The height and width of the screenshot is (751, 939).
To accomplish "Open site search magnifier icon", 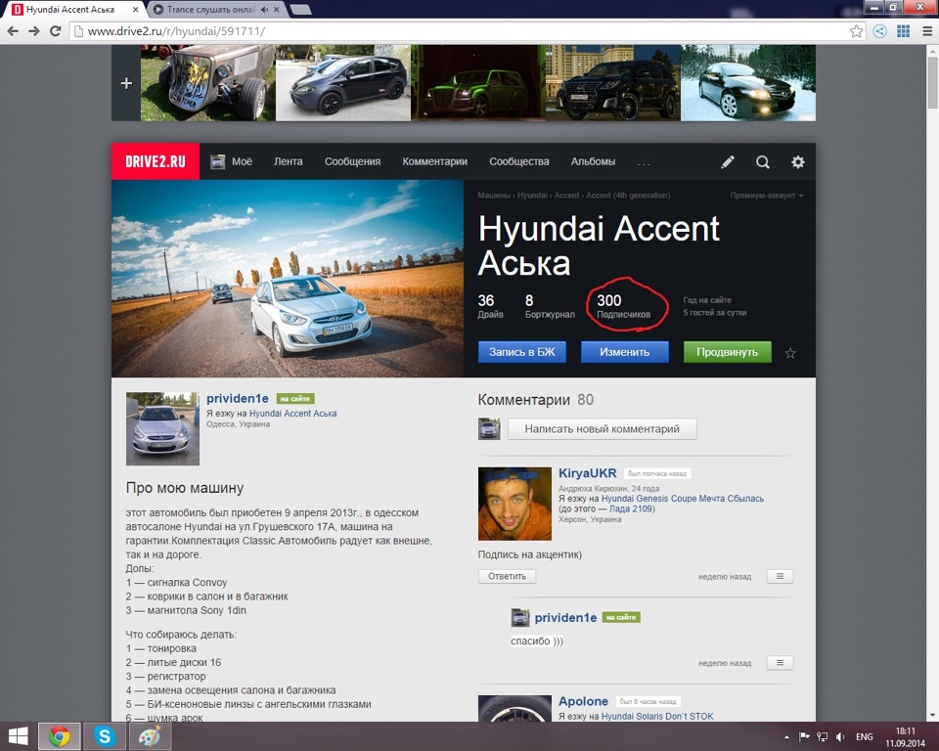I will pyautogui.click(x=762, y=161).
